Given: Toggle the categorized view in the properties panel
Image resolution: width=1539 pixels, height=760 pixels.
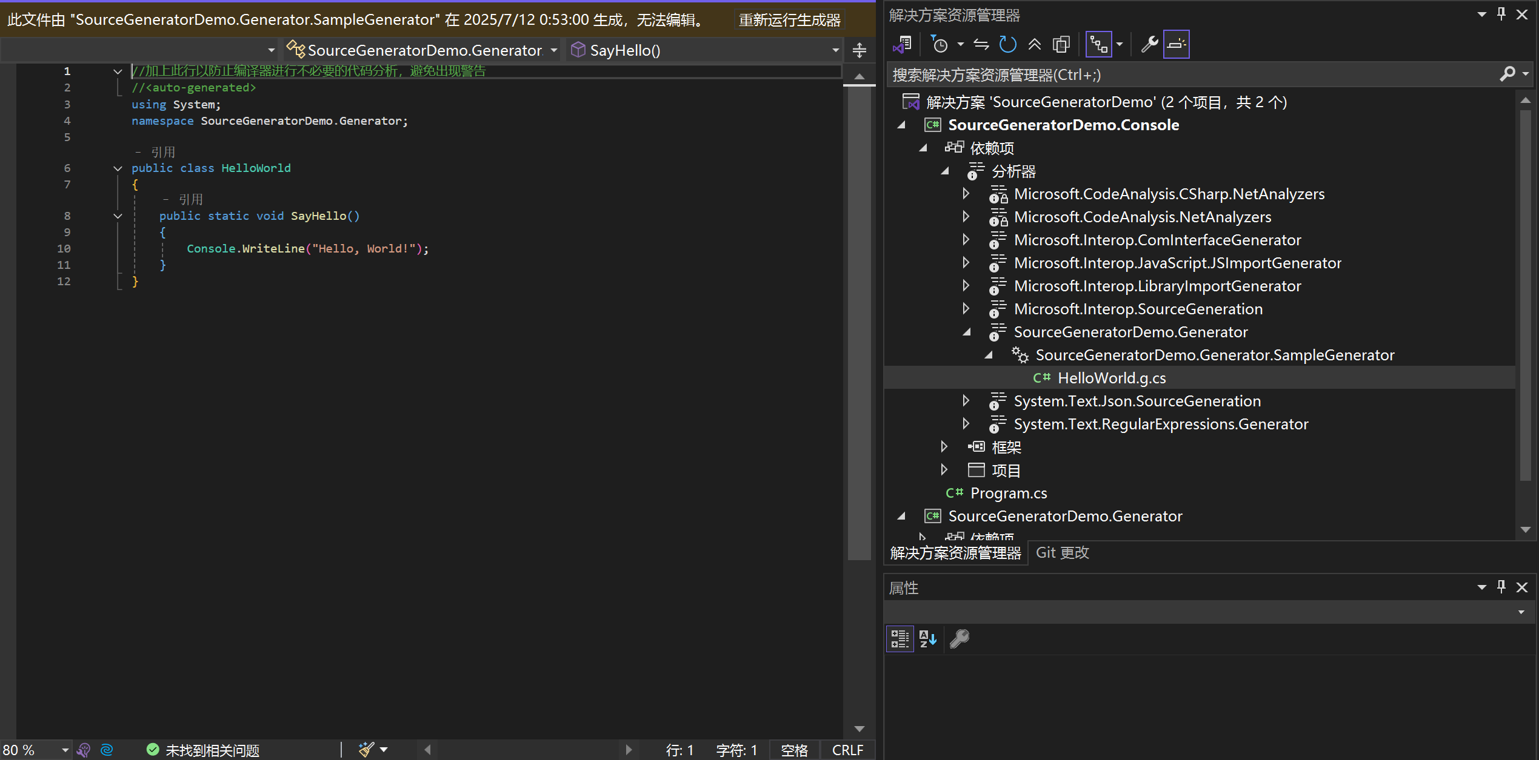Looking at the screenshot, I should point(900,639).
